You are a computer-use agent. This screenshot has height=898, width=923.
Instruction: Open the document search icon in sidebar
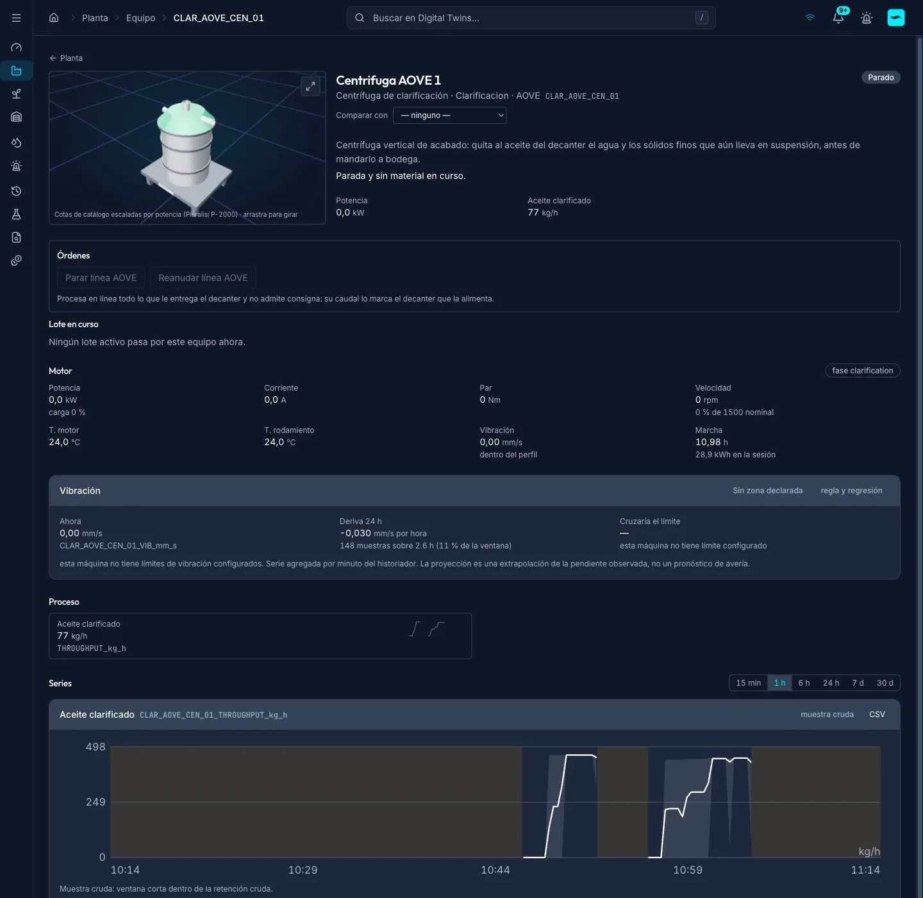coord(16,237)
